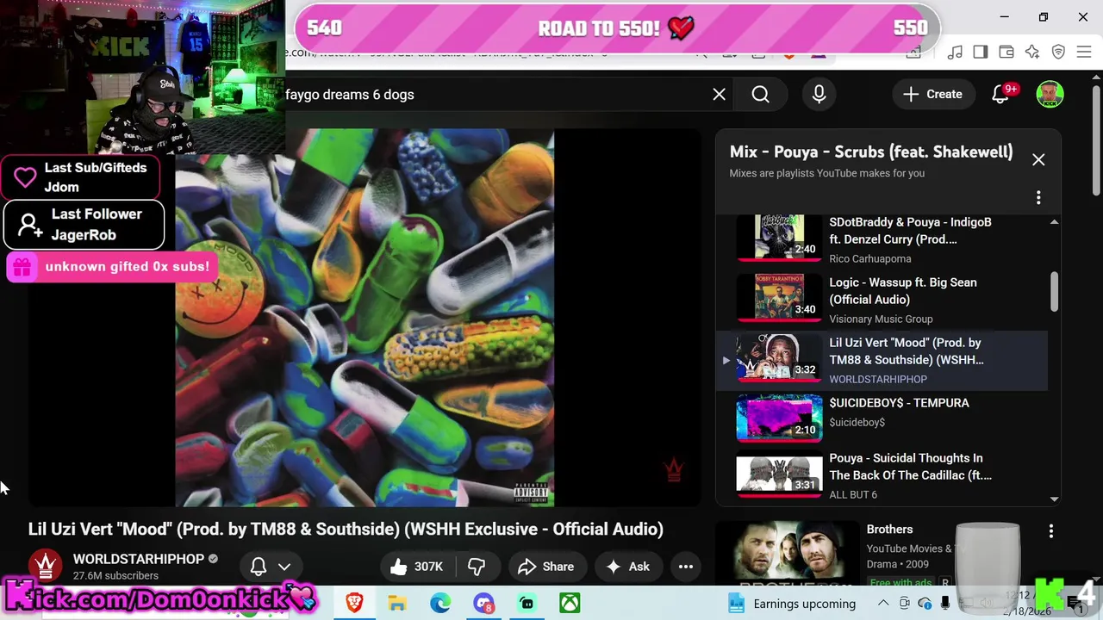Click the album art video player
Image resolution: width=1103 pixels, height=620 pixels.
365,318
